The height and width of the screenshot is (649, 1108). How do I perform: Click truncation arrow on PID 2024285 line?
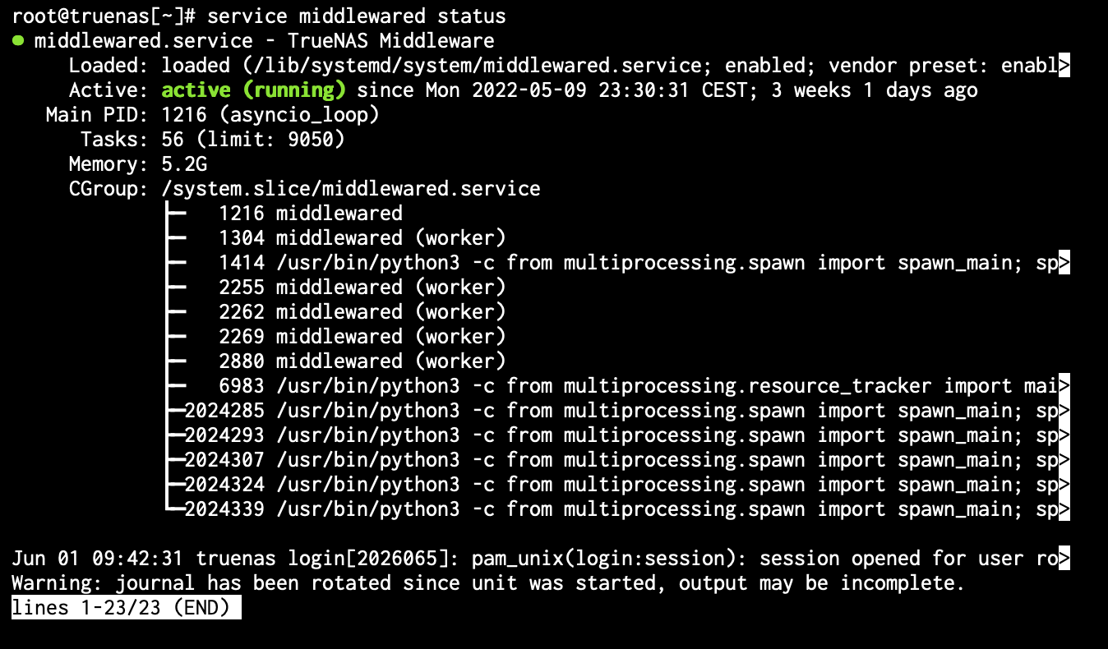point(1064,411)
